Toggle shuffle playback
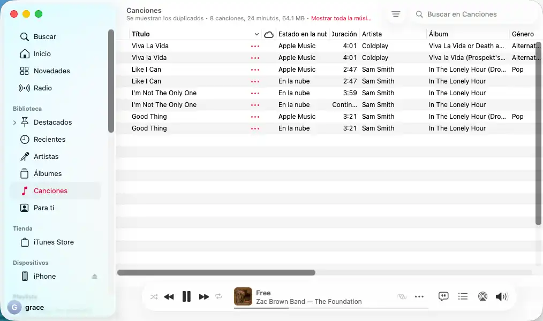The width and height of the screenshot is (543, 321). tap(154, 297)
